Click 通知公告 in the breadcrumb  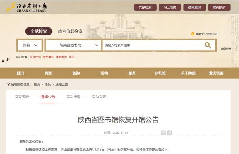(62, 84)
